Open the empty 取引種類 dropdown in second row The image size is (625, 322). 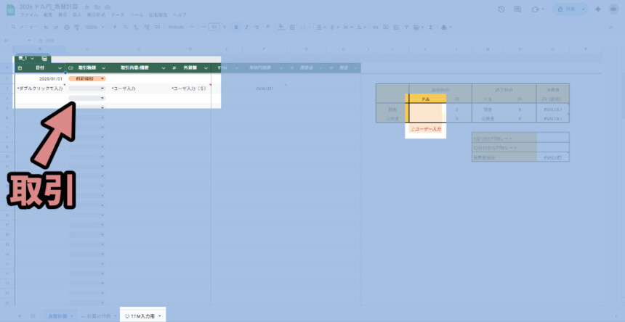pos(86,88)
